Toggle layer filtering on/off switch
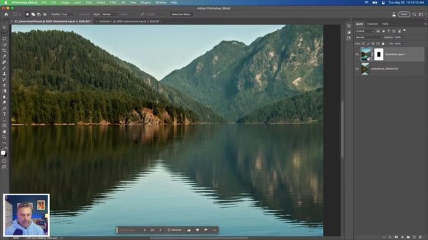 tap(405, 31)
